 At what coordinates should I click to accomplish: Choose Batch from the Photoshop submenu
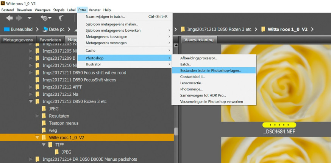(x=214, y=64)
